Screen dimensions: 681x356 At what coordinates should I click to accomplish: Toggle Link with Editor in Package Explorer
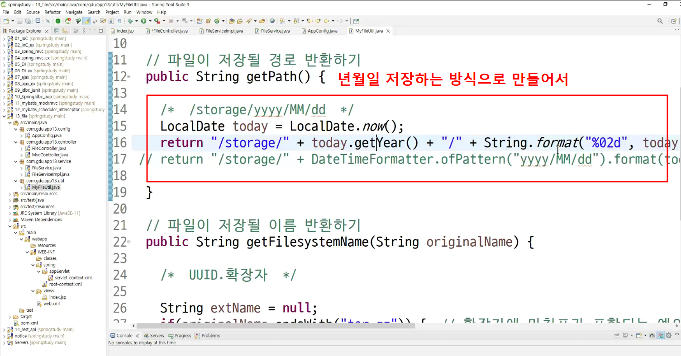coord(65,31)
